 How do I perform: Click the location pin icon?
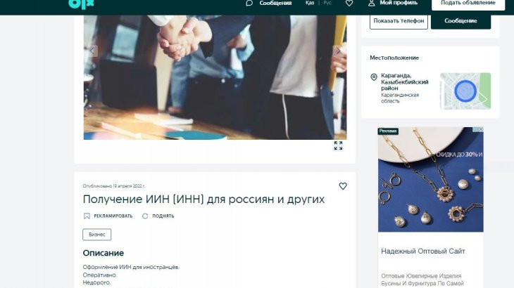coord(374,77)
